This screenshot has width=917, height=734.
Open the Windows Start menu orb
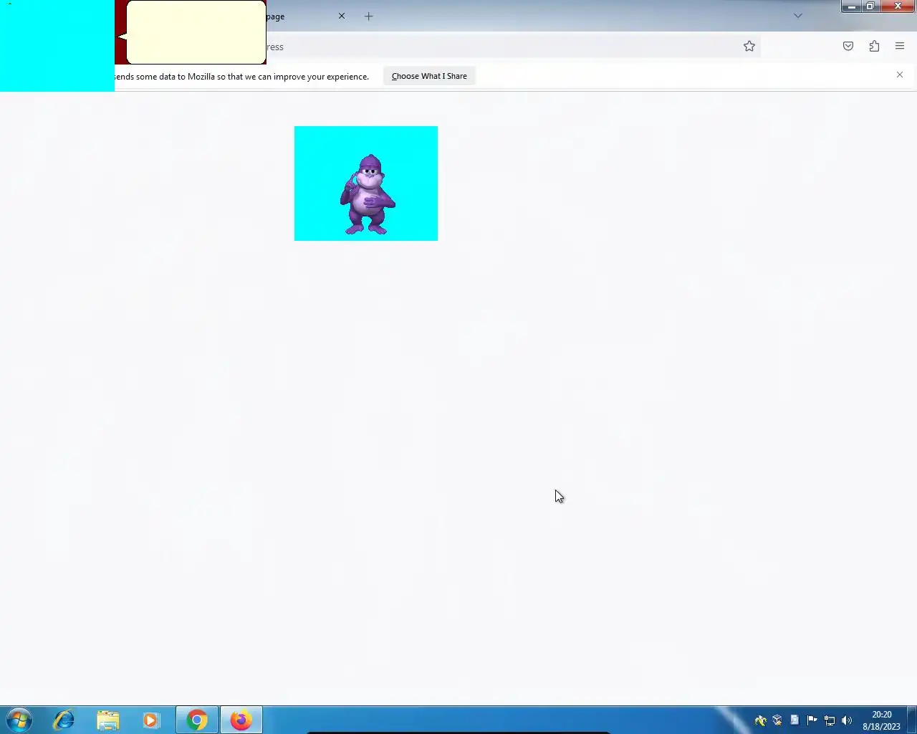19,720
